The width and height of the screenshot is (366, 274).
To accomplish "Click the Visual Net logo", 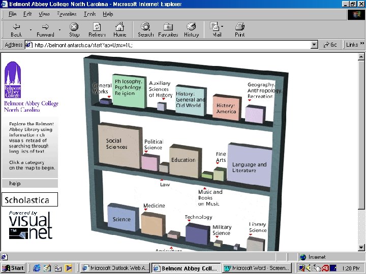I will pos(30,225).
